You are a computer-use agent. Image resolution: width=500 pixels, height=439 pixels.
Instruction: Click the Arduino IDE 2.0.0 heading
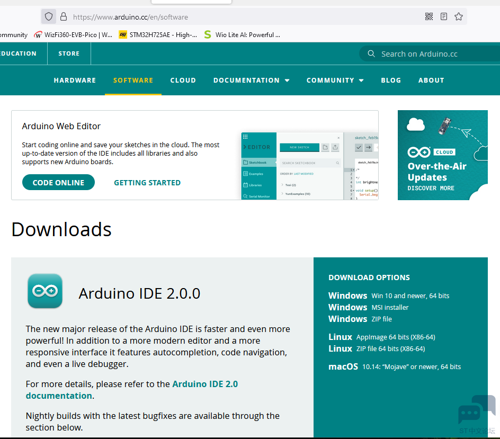[139, 293]
